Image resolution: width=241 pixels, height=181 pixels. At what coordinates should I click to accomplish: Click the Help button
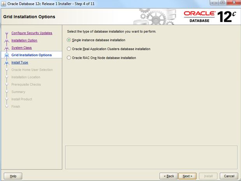(x=13, y=176)
